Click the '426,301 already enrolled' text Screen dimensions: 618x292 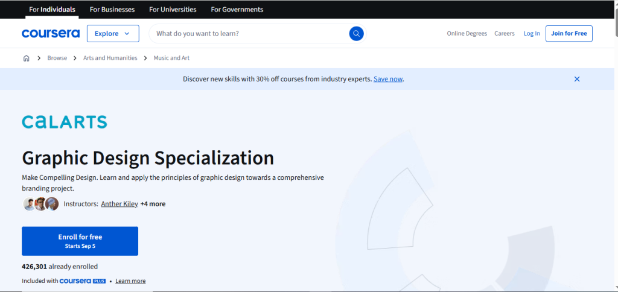pos(60,267)
